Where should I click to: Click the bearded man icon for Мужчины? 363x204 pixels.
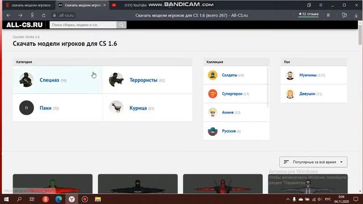[x=290, y=75]
